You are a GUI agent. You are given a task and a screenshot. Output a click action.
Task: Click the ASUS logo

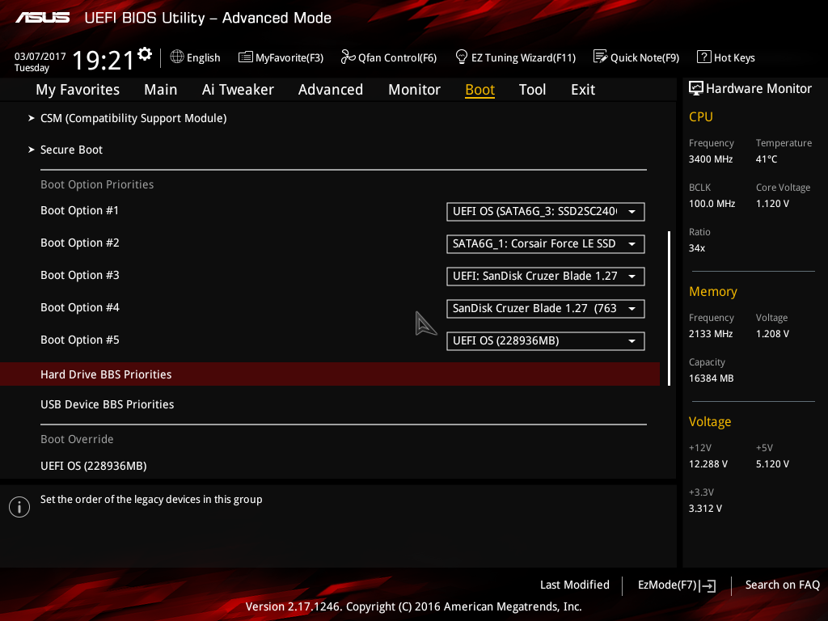click(x=42, y=18)
